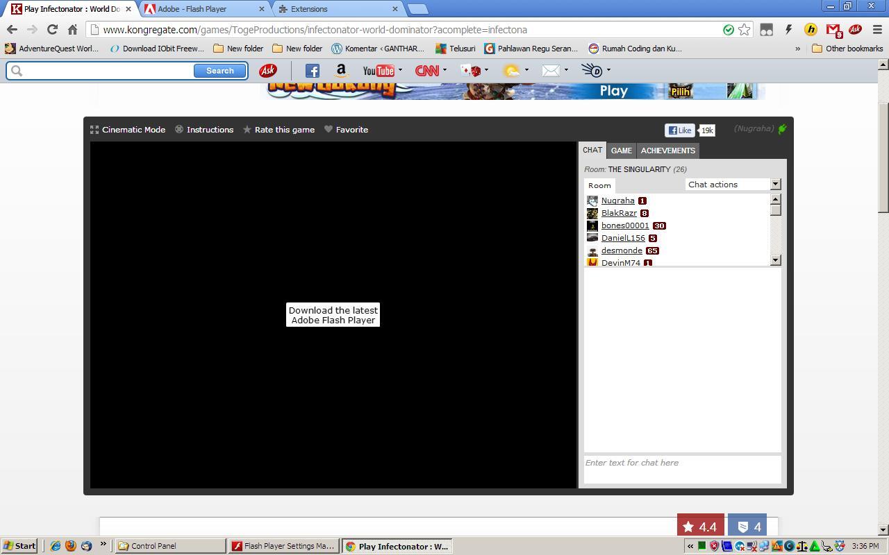Click the red security shield tray icon
The width and height of the screenshot is (889, 555).
[714, 546]
